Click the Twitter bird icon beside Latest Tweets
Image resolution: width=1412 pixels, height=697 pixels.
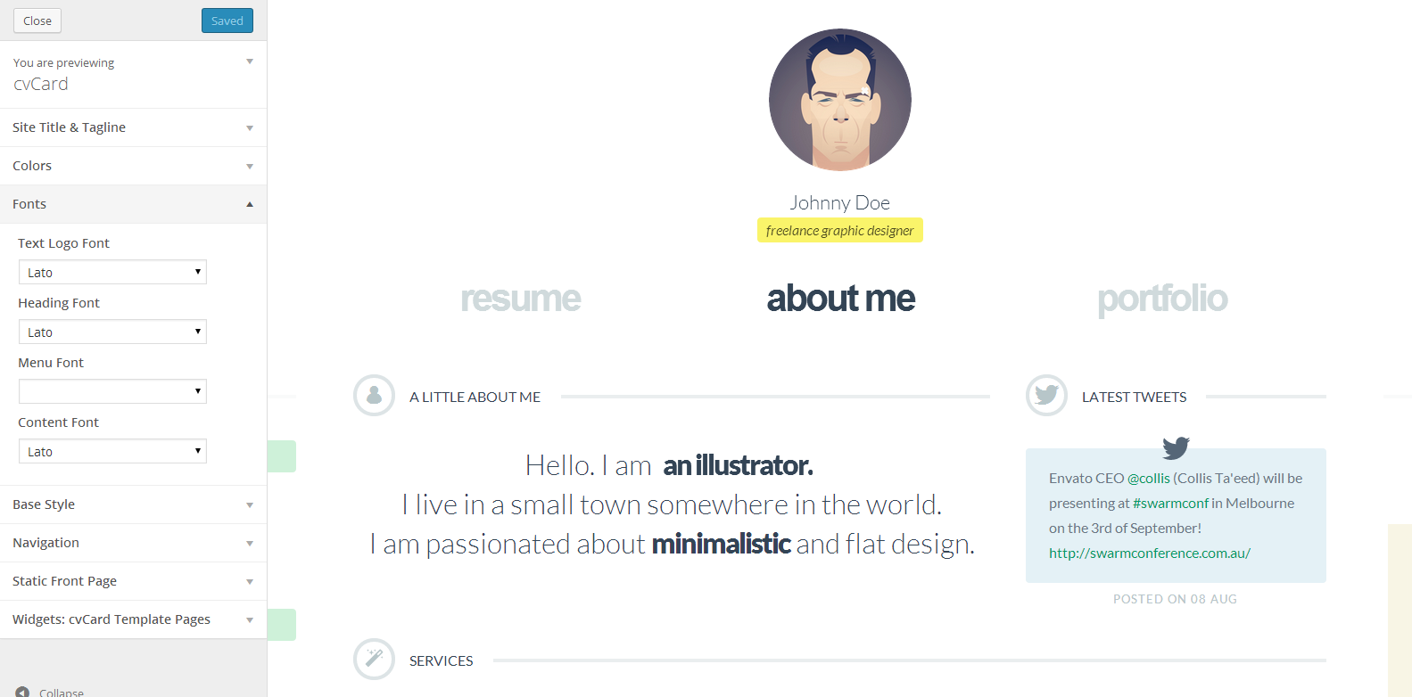click(1046, 396)
